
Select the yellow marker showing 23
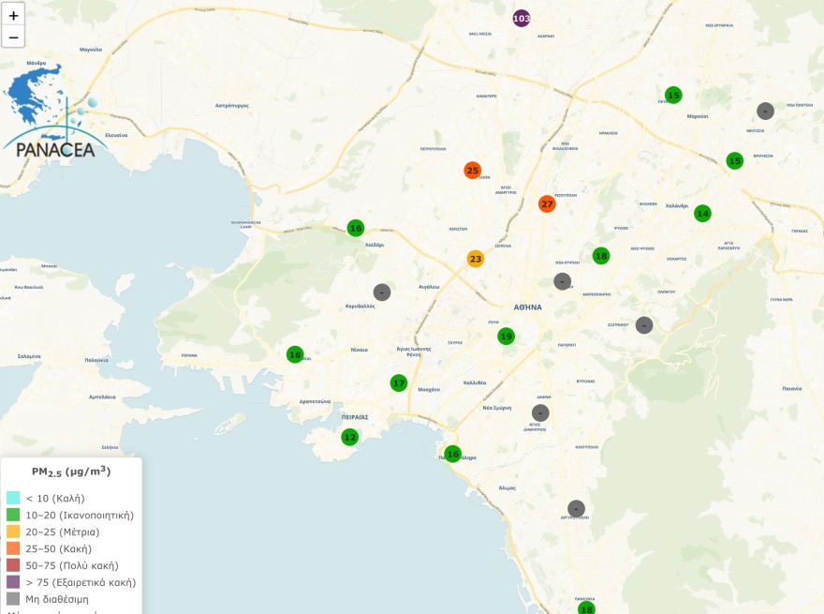[x=476, y=256]
